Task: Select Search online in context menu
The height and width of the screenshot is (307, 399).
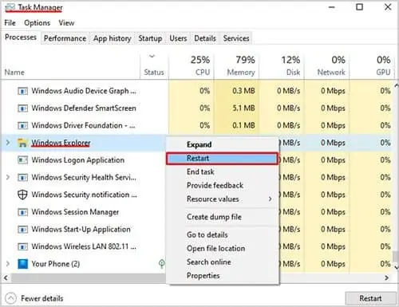Action: [x=223, y=262]
